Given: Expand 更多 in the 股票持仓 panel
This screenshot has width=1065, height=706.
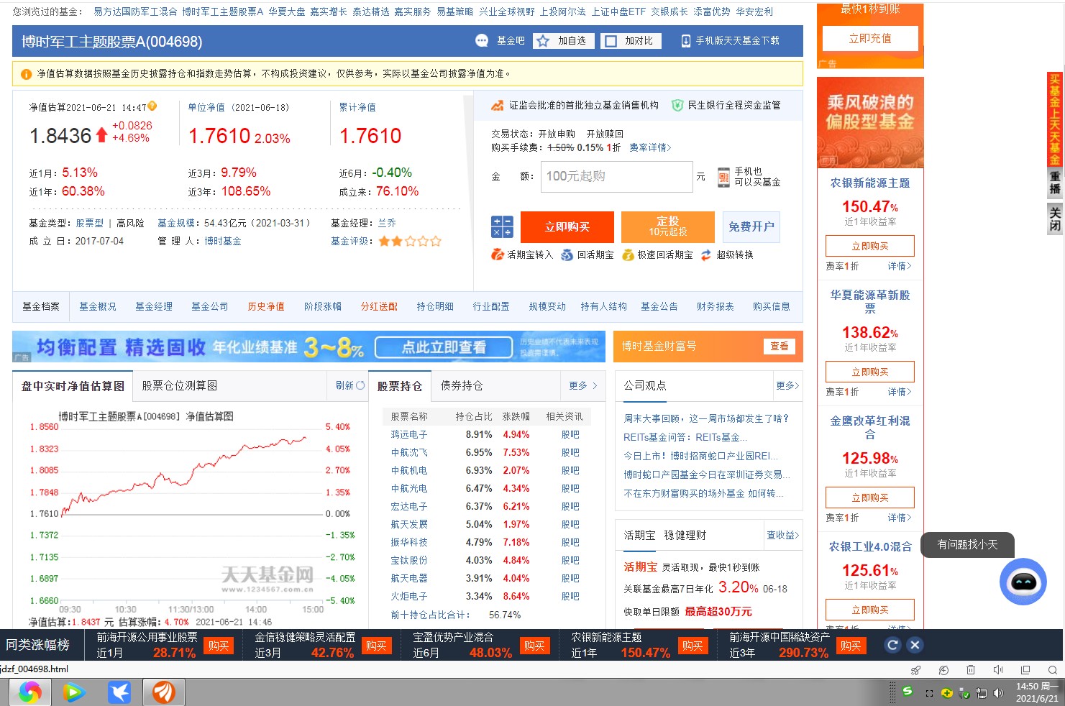Looking at the screenshot, I should (x=582, y=385).
